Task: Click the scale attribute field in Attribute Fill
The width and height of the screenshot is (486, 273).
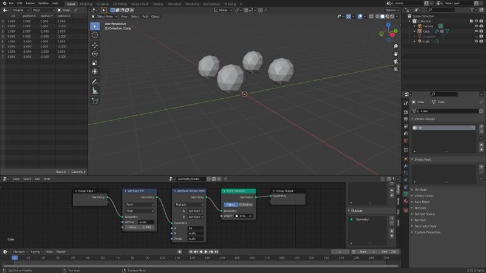Action: tap(146, 222)
